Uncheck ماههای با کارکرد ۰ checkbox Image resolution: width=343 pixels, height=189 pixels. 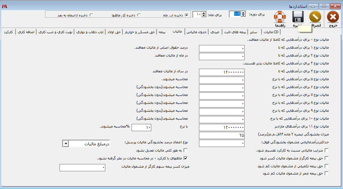pyautogui.click(x=185, y=158)
